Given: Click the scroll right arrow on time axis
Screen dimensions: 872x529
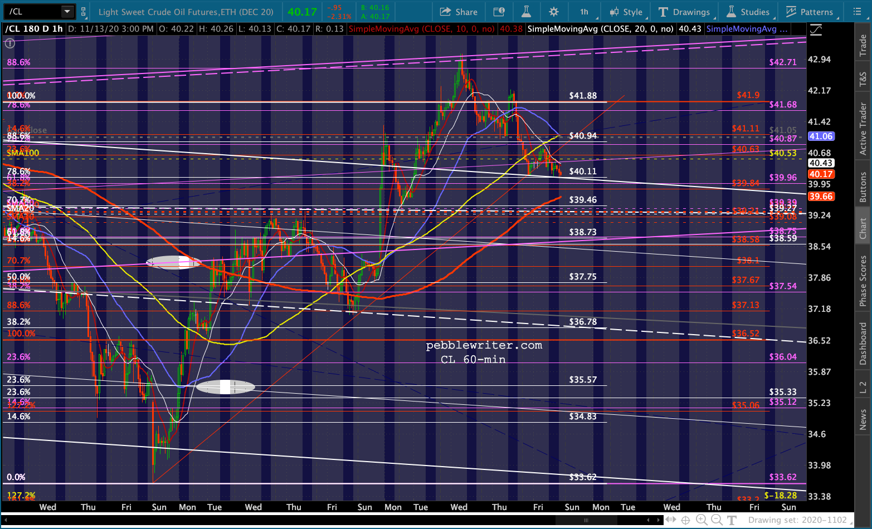Looking at the screenshot, I should point(659,520).
